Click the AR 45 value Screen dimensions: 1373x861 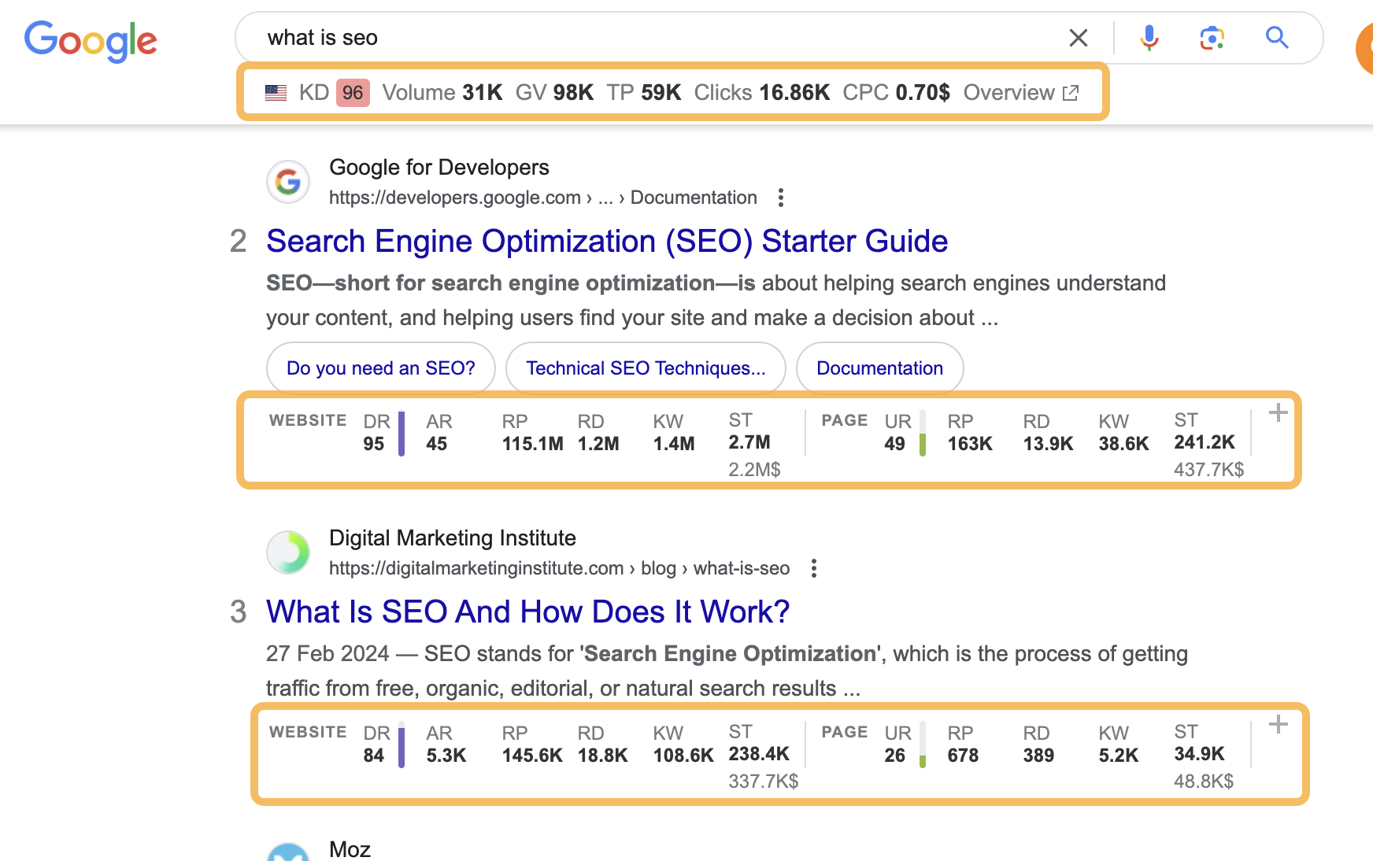click(437, 444)
